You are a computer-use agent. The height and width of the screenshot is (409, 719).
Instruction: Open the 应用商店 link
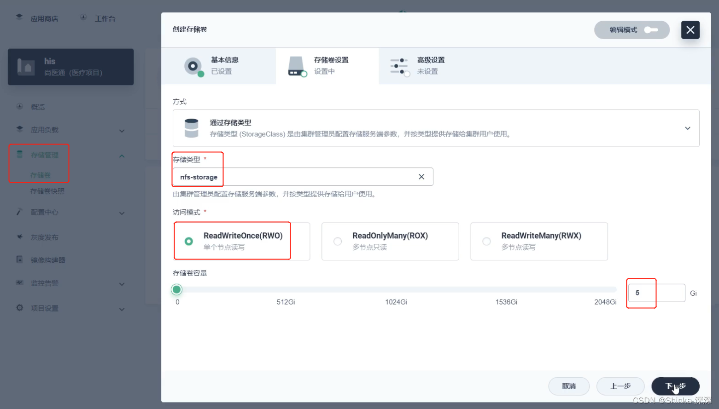coord(44,18)
